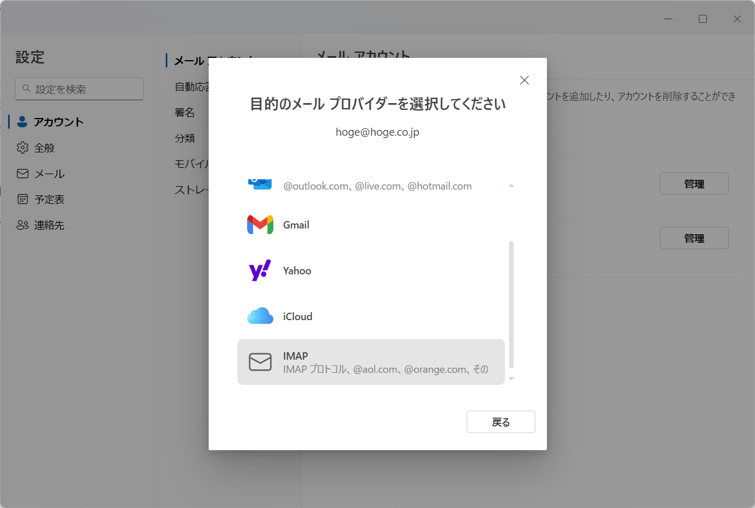Click the メール envelope icon in sidebar
The image size is (755, 508).
tap(22, 174)
